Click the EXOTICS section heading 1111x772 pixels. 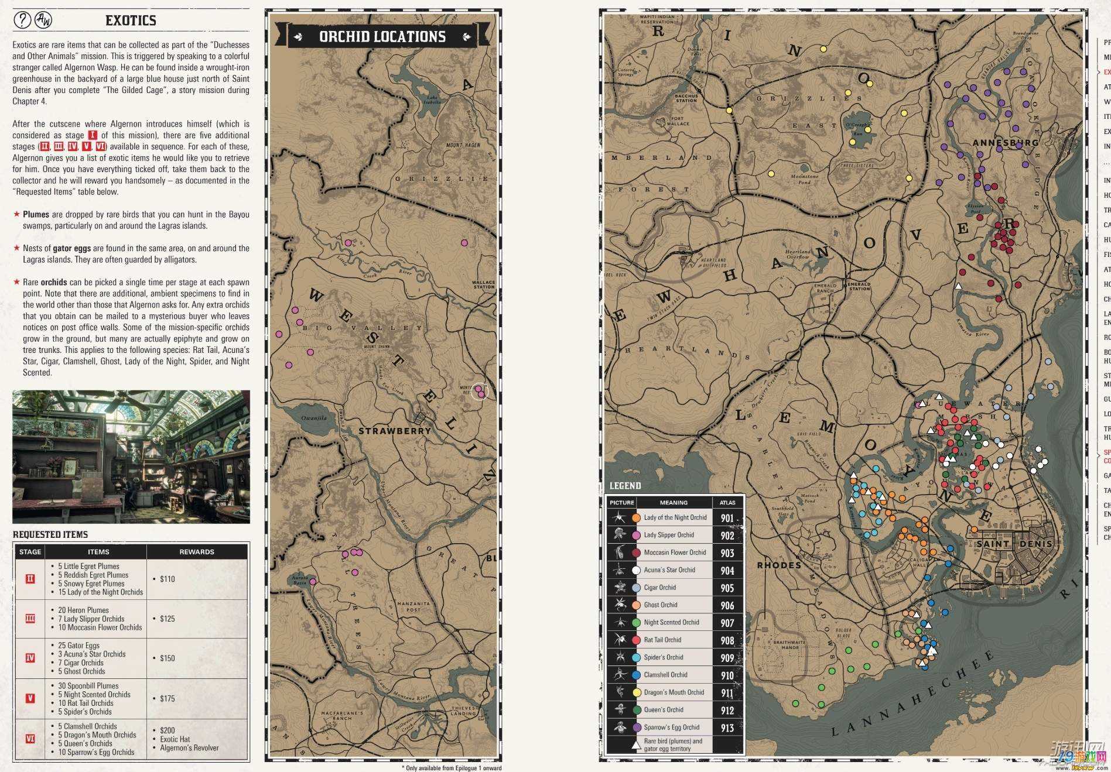(x=131, y=20)
